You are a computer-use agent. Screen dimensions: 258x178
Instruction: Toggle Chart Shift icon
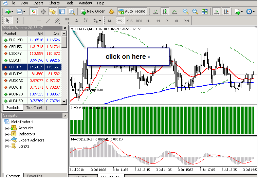click(226, 12)
